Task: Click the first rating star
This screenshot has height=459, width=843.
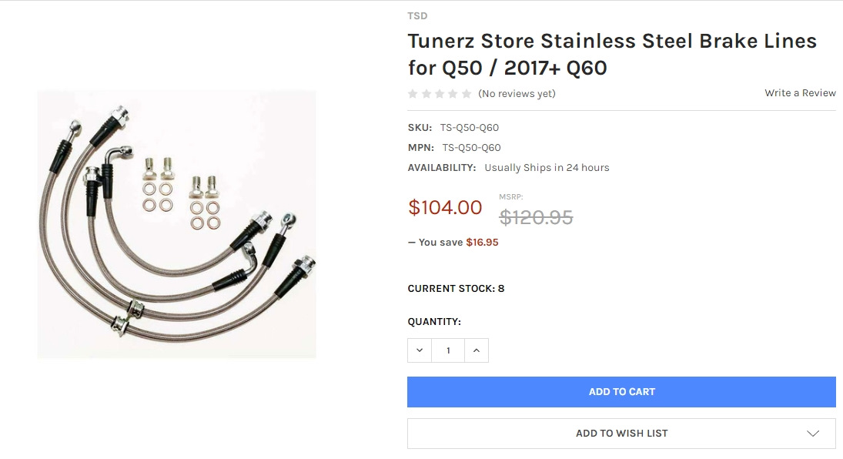Action: (413, 94)
